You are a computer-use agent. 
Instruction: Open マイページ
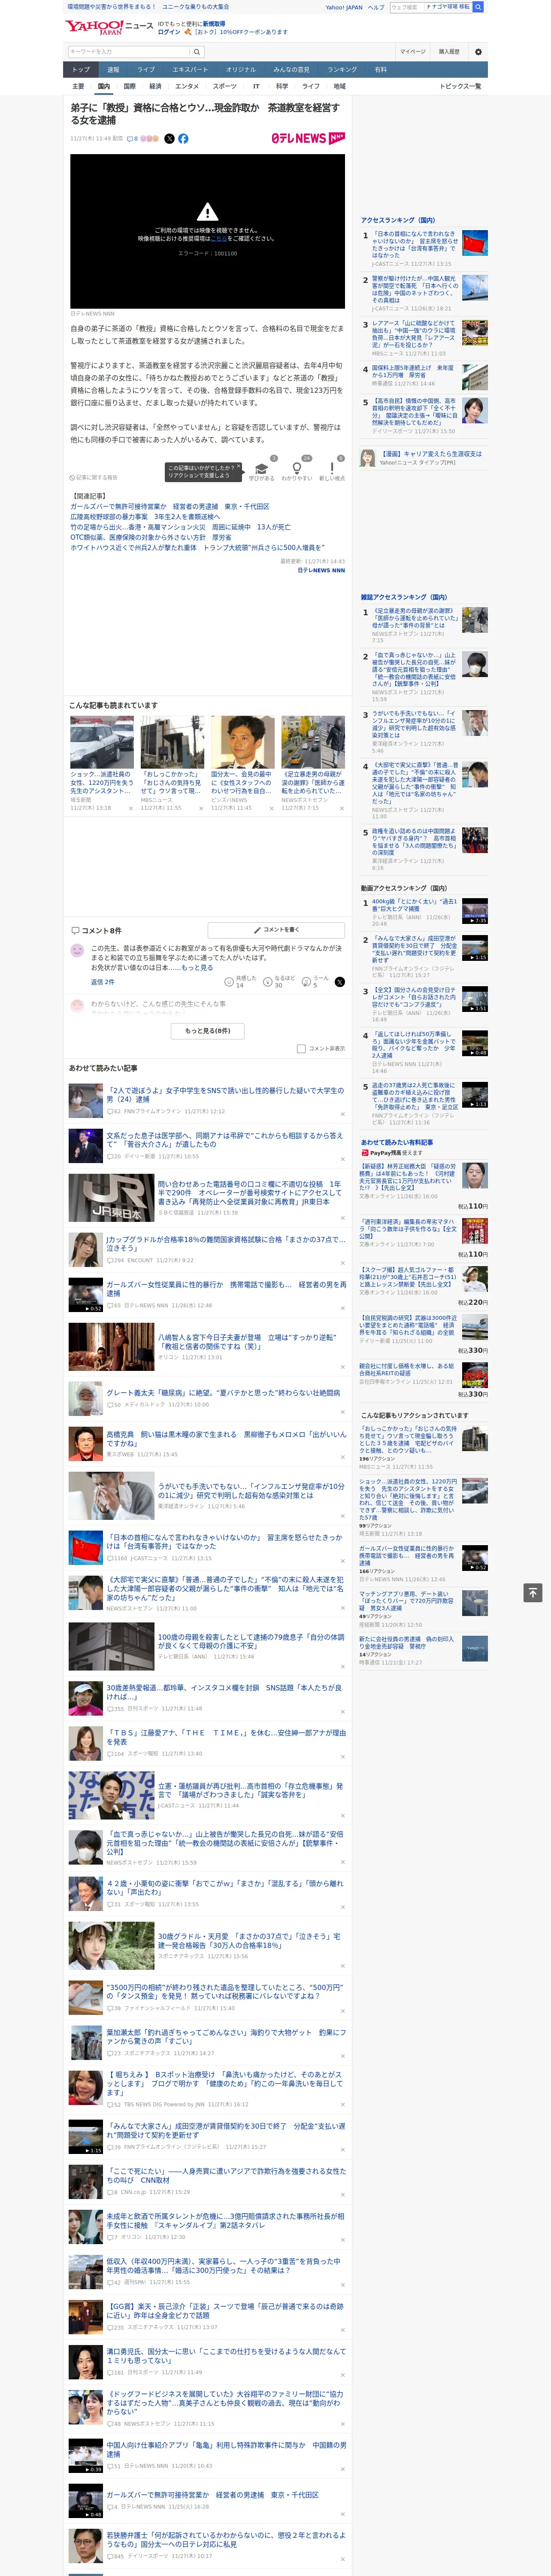[x=412, y=52]
